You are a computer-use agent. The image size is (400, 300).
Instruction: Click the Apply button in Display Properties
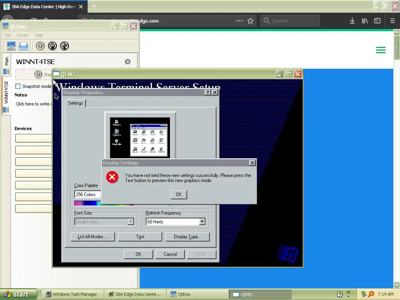202,254
